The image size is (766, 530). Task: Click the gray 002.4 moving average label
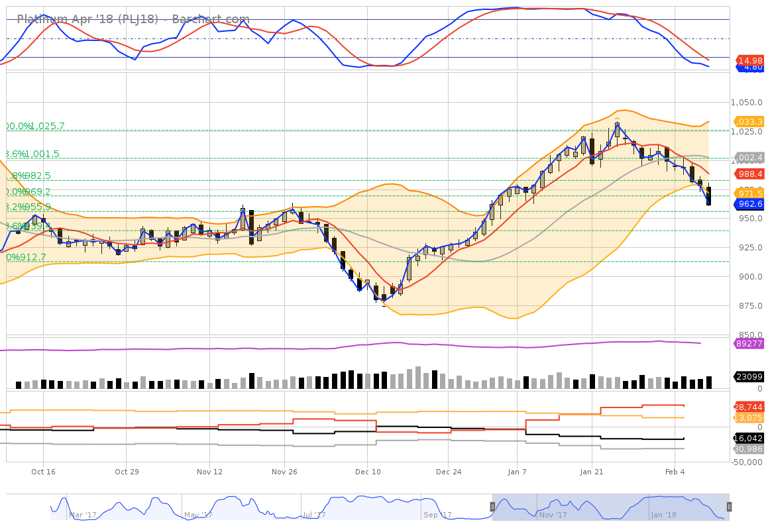tap(750, 157)
